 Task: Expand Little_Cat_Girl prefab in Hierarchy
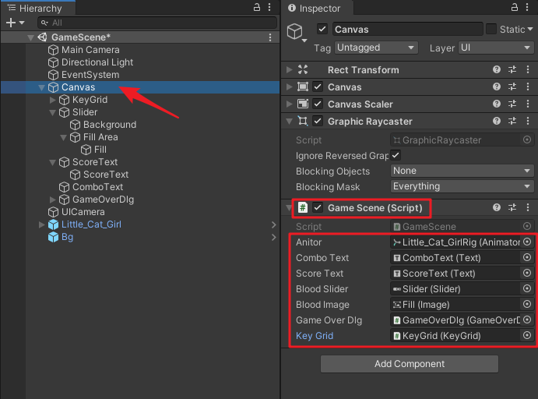[x=41, y=224]
